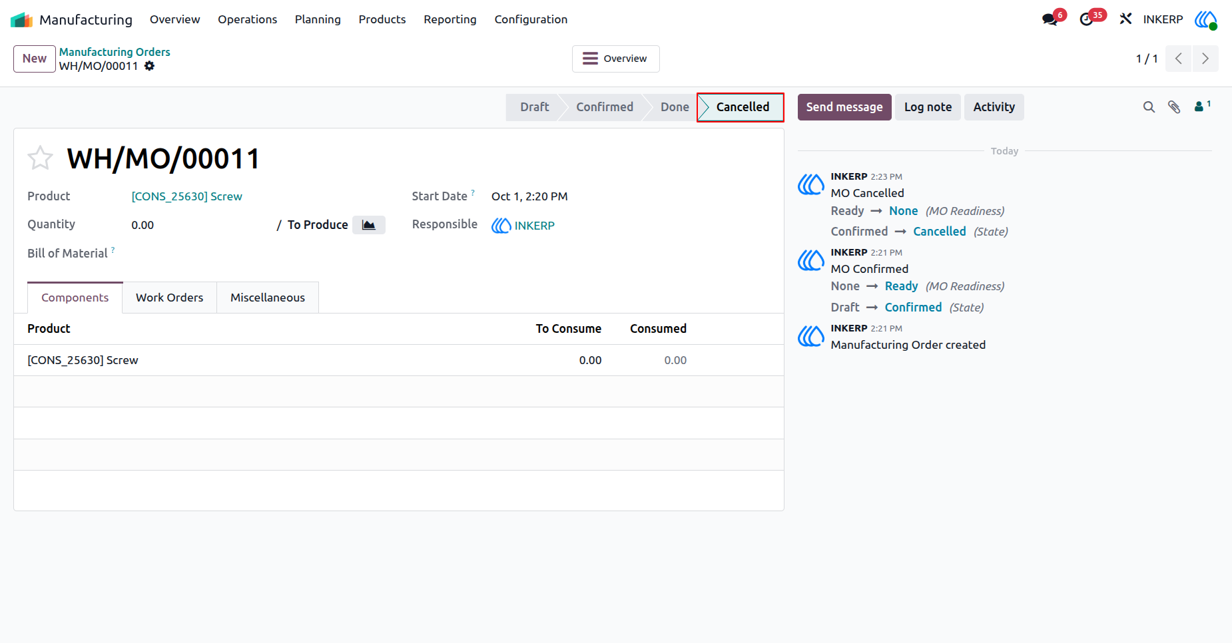Schedule an Activity button
The height and width of the screenshot is (643, 1232).
(x=994, y=107)
